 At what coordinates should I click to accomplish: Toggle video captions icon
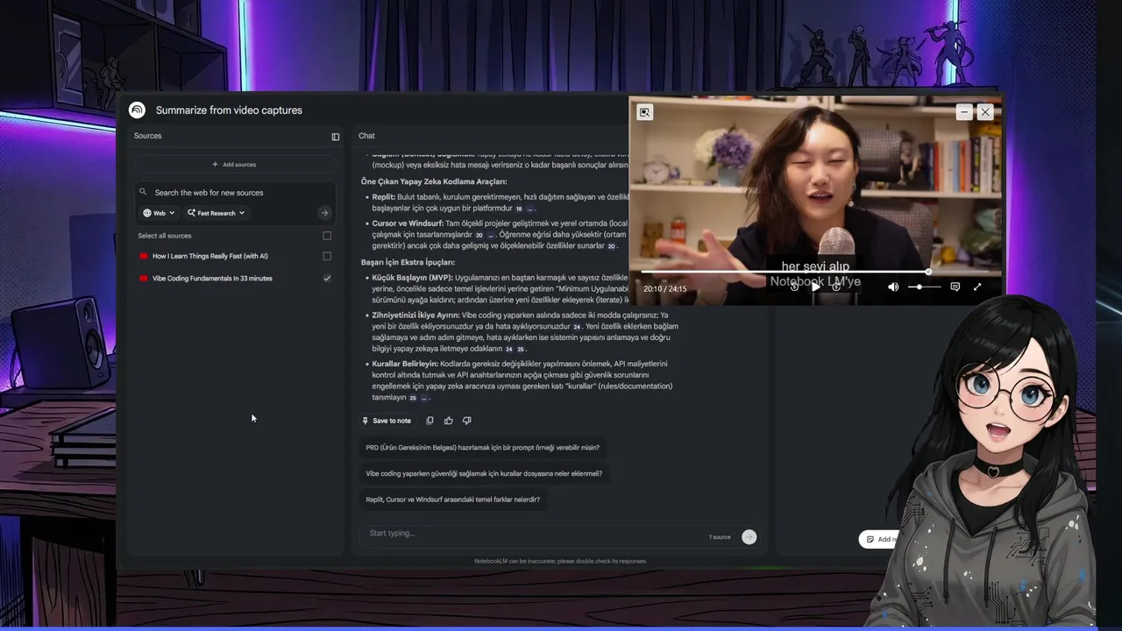click(x=955, y=287)
